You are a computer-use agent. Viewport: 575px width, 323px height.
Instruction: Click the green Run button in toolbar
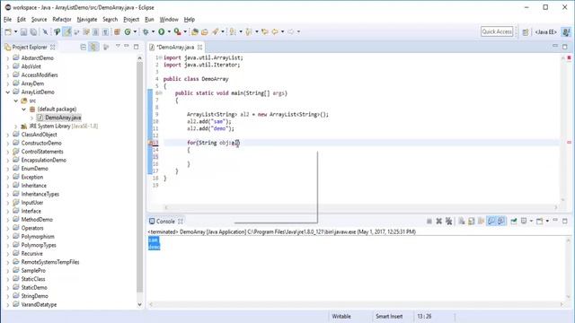(162, 32)
